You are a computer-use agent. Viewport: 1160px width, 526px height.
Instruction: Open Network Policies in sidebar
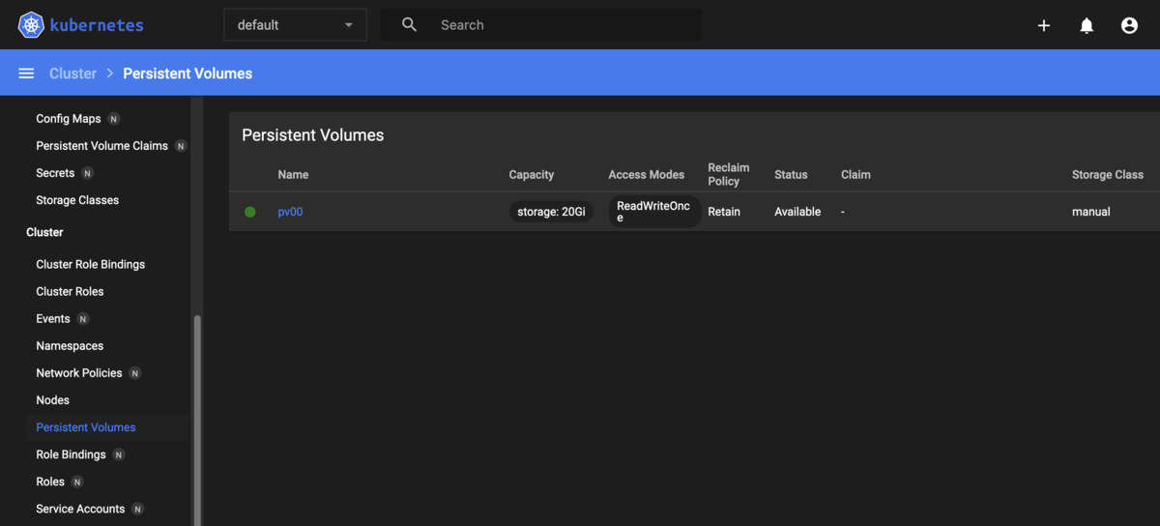click(x=79, y=373)
